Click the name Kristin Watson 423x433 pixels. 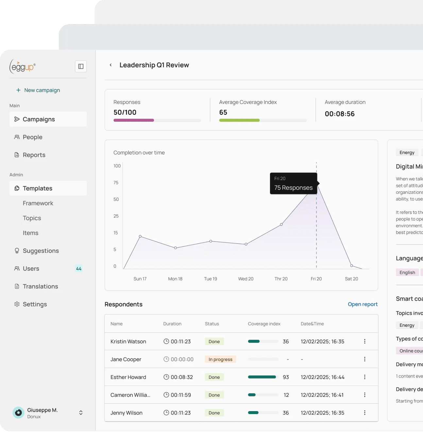point(128,341)
